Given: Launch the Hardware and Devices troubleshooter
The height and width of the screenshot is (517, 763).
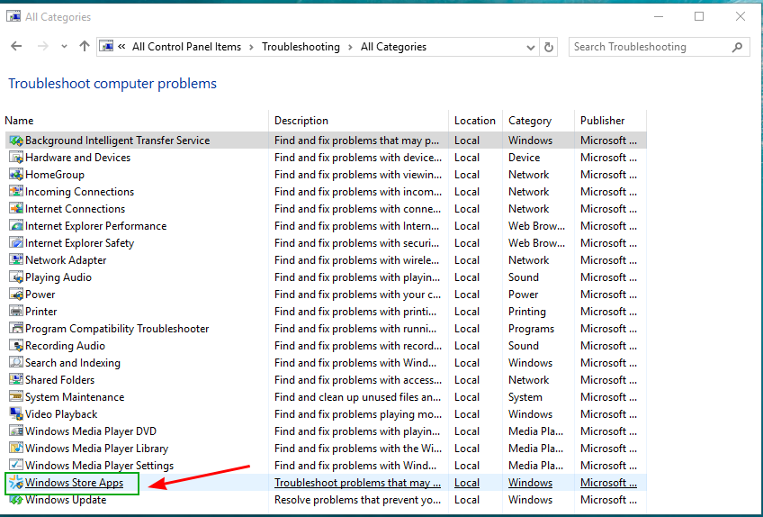Looking at the screenshot, I should (x=78, y=158).
